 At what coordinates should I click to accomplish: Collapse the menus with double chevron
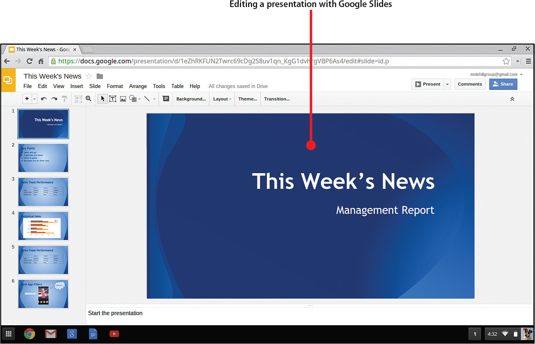coord(512,99)
